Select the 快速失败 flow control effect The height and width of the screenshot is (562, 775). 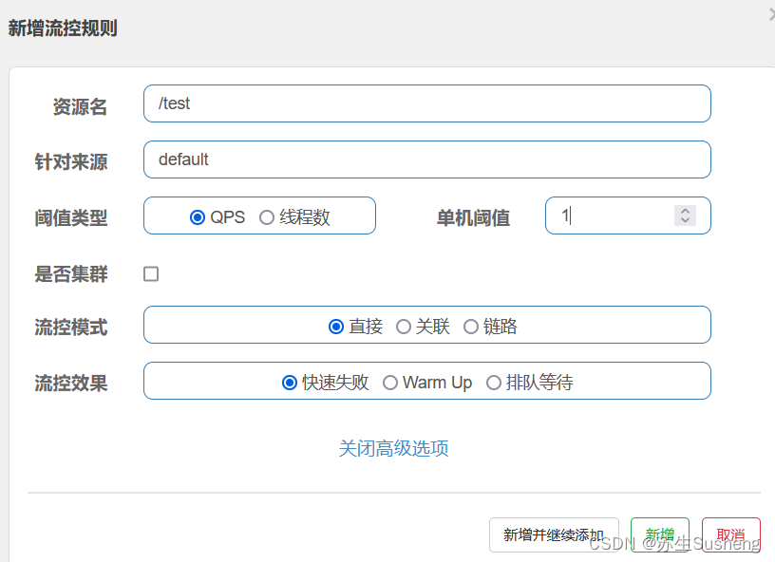(x=290, y=382)
